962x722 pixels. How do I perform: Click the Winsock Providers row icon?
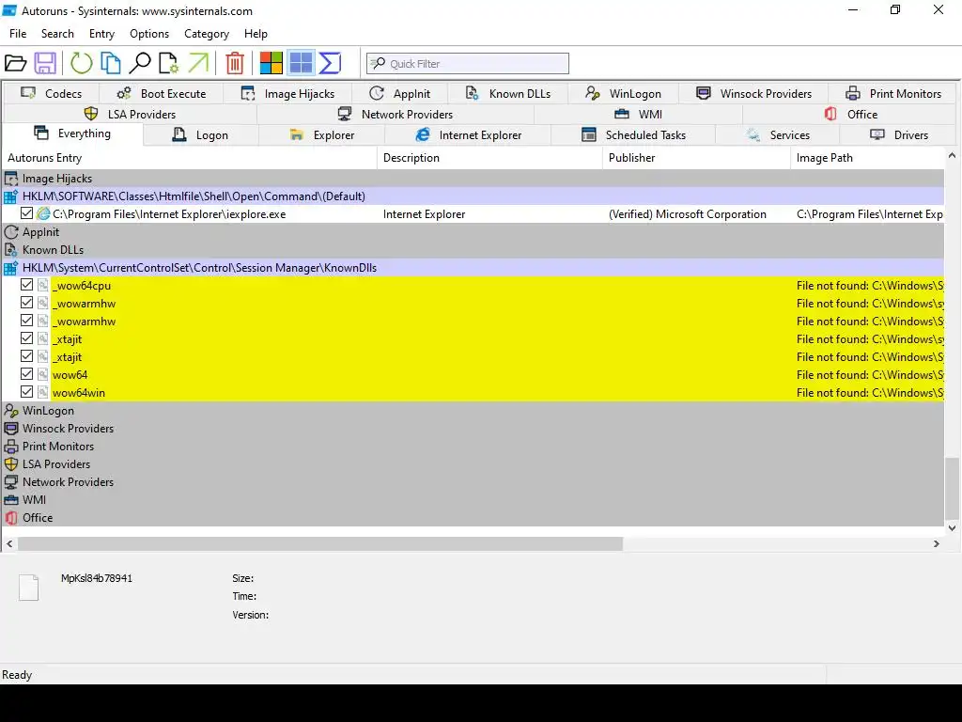(x=11, y=429)
